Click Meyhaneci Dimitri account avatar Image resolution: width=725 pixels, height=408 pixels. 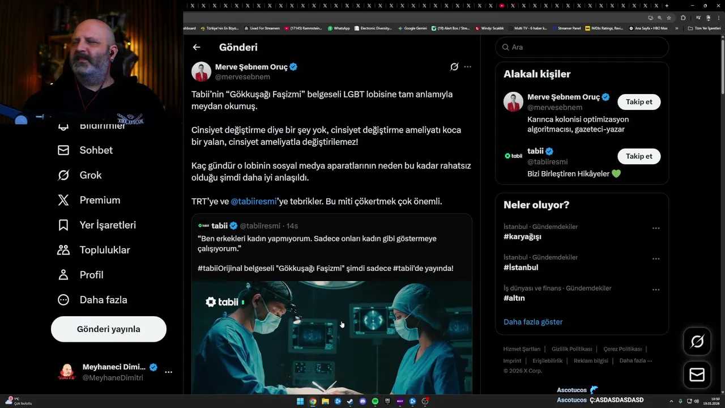click(x=67, y=372)
